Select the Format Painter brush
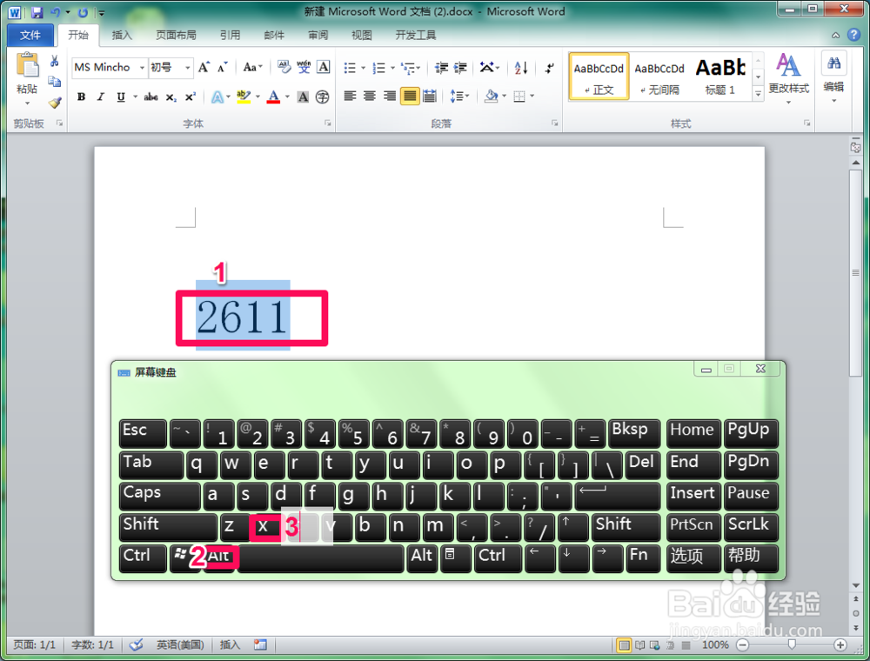Viewport: 870px width, 661px height. coord(54,102)
